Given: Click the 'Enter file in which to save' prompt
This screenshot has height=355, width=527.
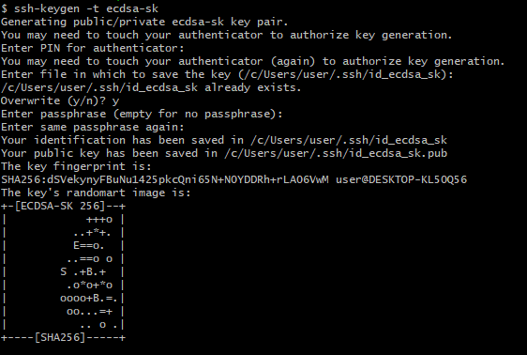Looking at the screenshot, I should [227, 74].
